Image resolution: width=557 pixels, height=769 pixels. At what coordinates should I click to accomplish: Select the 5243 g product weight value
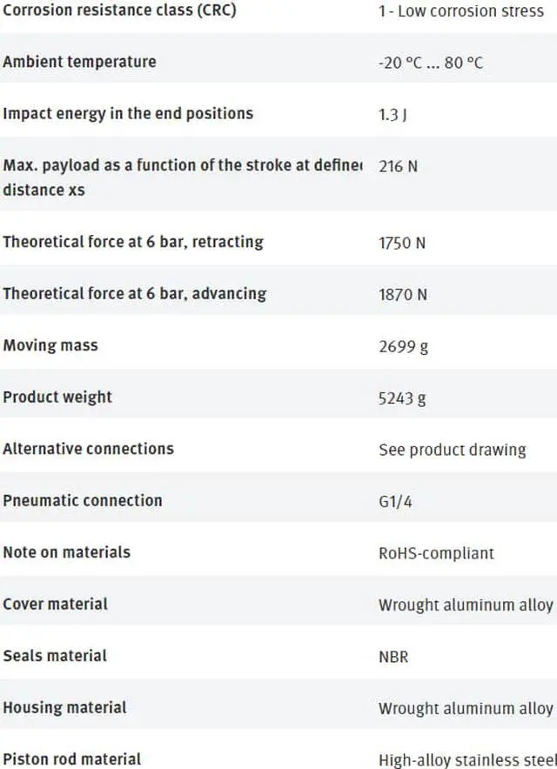404,398
